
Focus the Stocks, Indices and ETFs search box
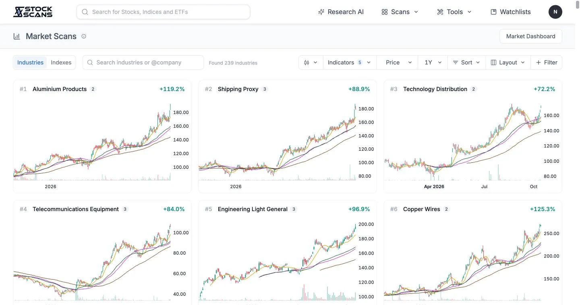(163, 12)
